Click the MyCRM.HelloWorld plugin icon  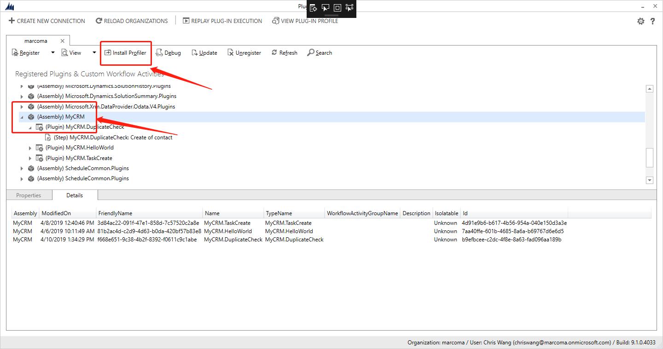click(x=39, y=148)
